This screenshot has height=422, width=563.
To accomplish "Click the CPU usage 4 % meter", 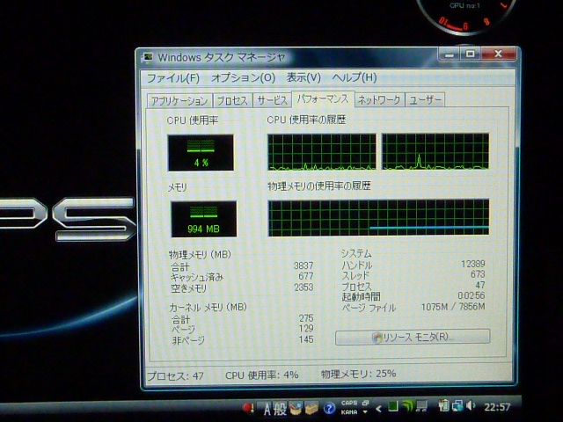I will point(201,152).
